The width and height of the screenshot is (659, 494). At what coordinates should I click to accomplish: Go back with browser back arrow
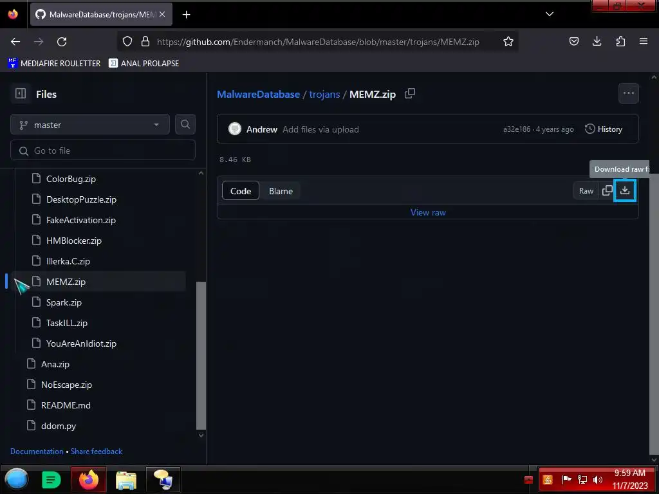click(x=15, y=41)
